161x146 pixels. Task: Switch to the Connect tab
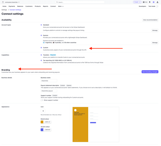[53, 6]
